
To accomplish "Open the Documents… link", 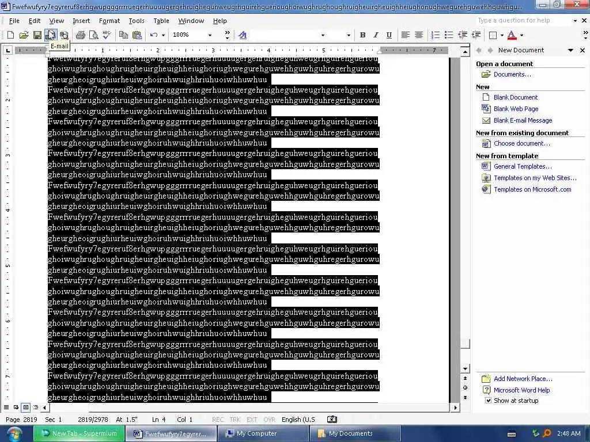I will [512, 74].
